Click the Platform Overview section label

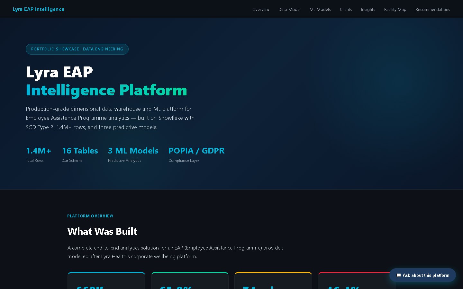(90, 216)
